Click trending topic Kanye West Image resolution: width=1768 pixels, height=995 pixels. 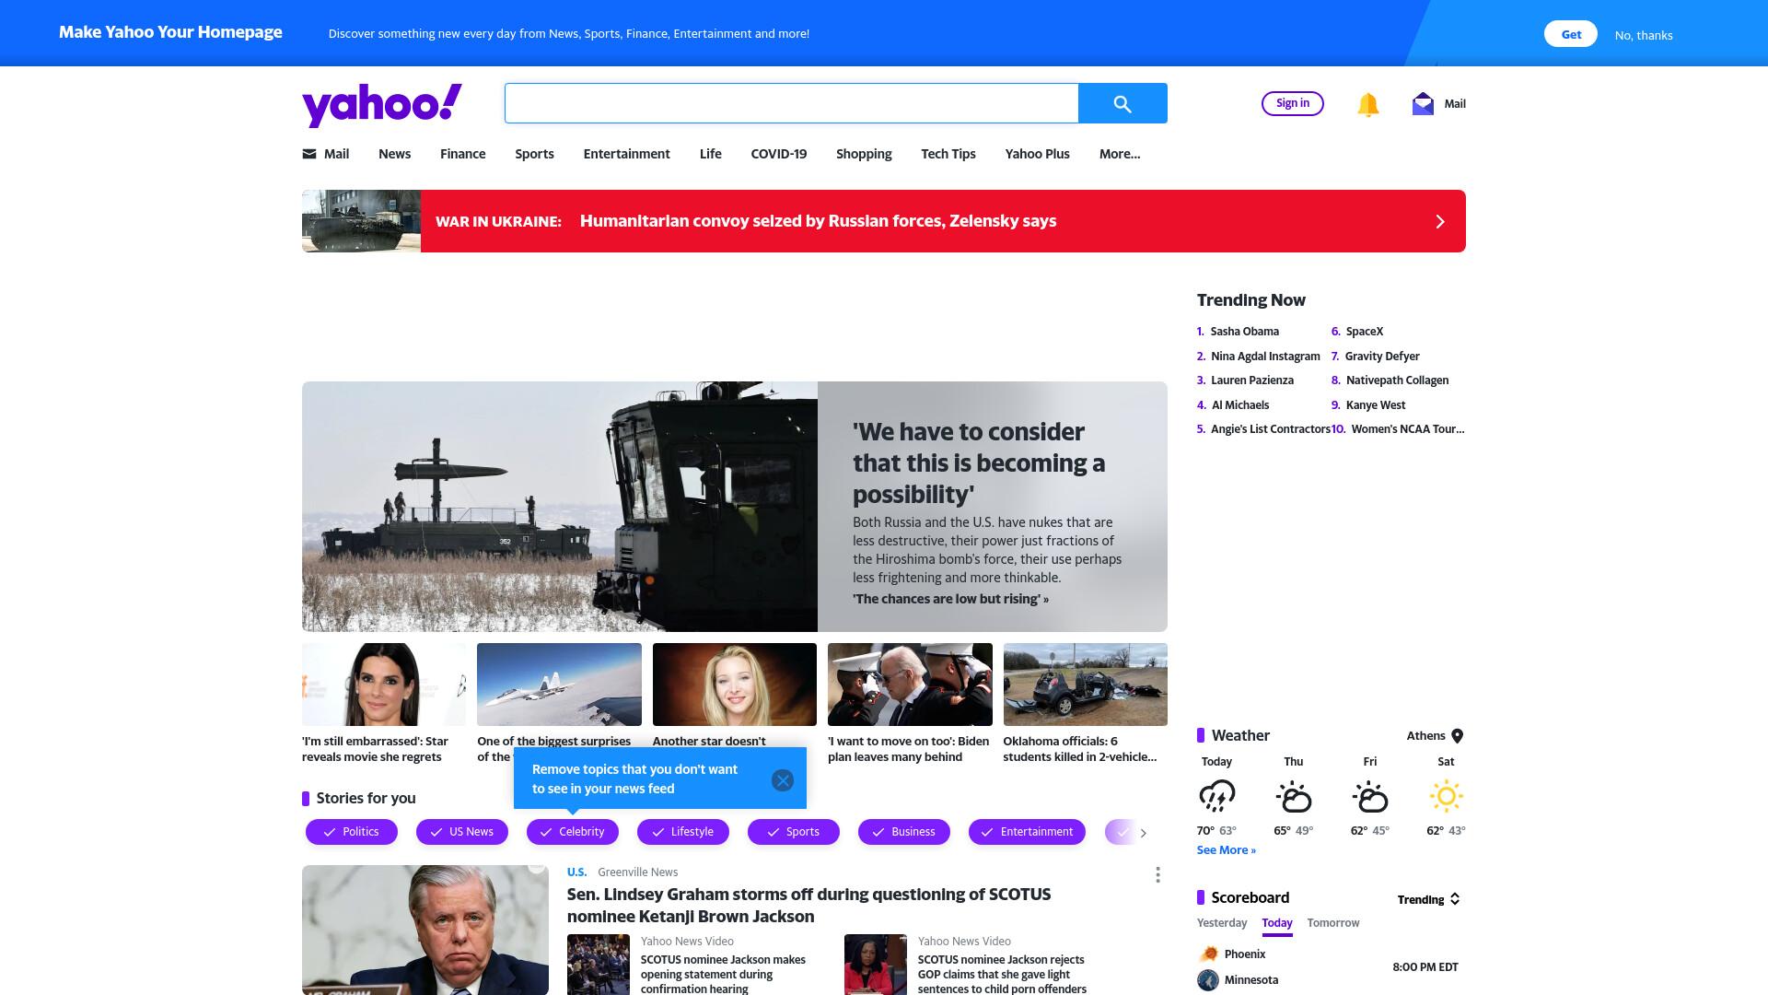(1375, 405)
